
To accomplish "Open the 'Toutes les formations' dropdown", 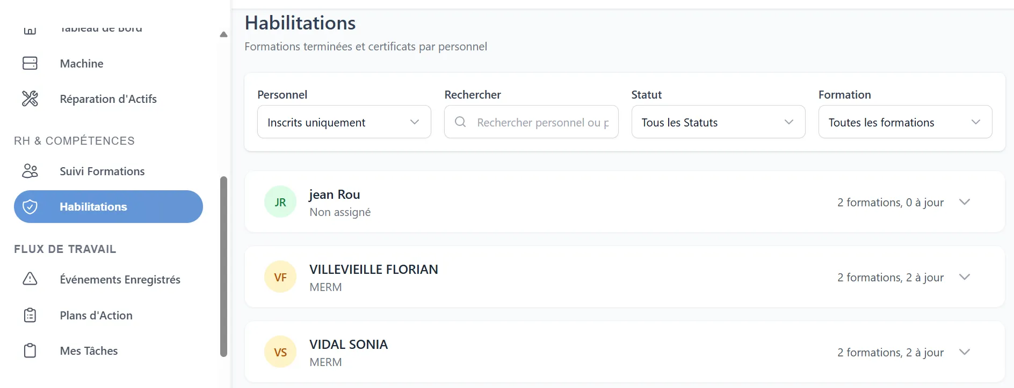I will pyautogui.click(x=905, y=122).
